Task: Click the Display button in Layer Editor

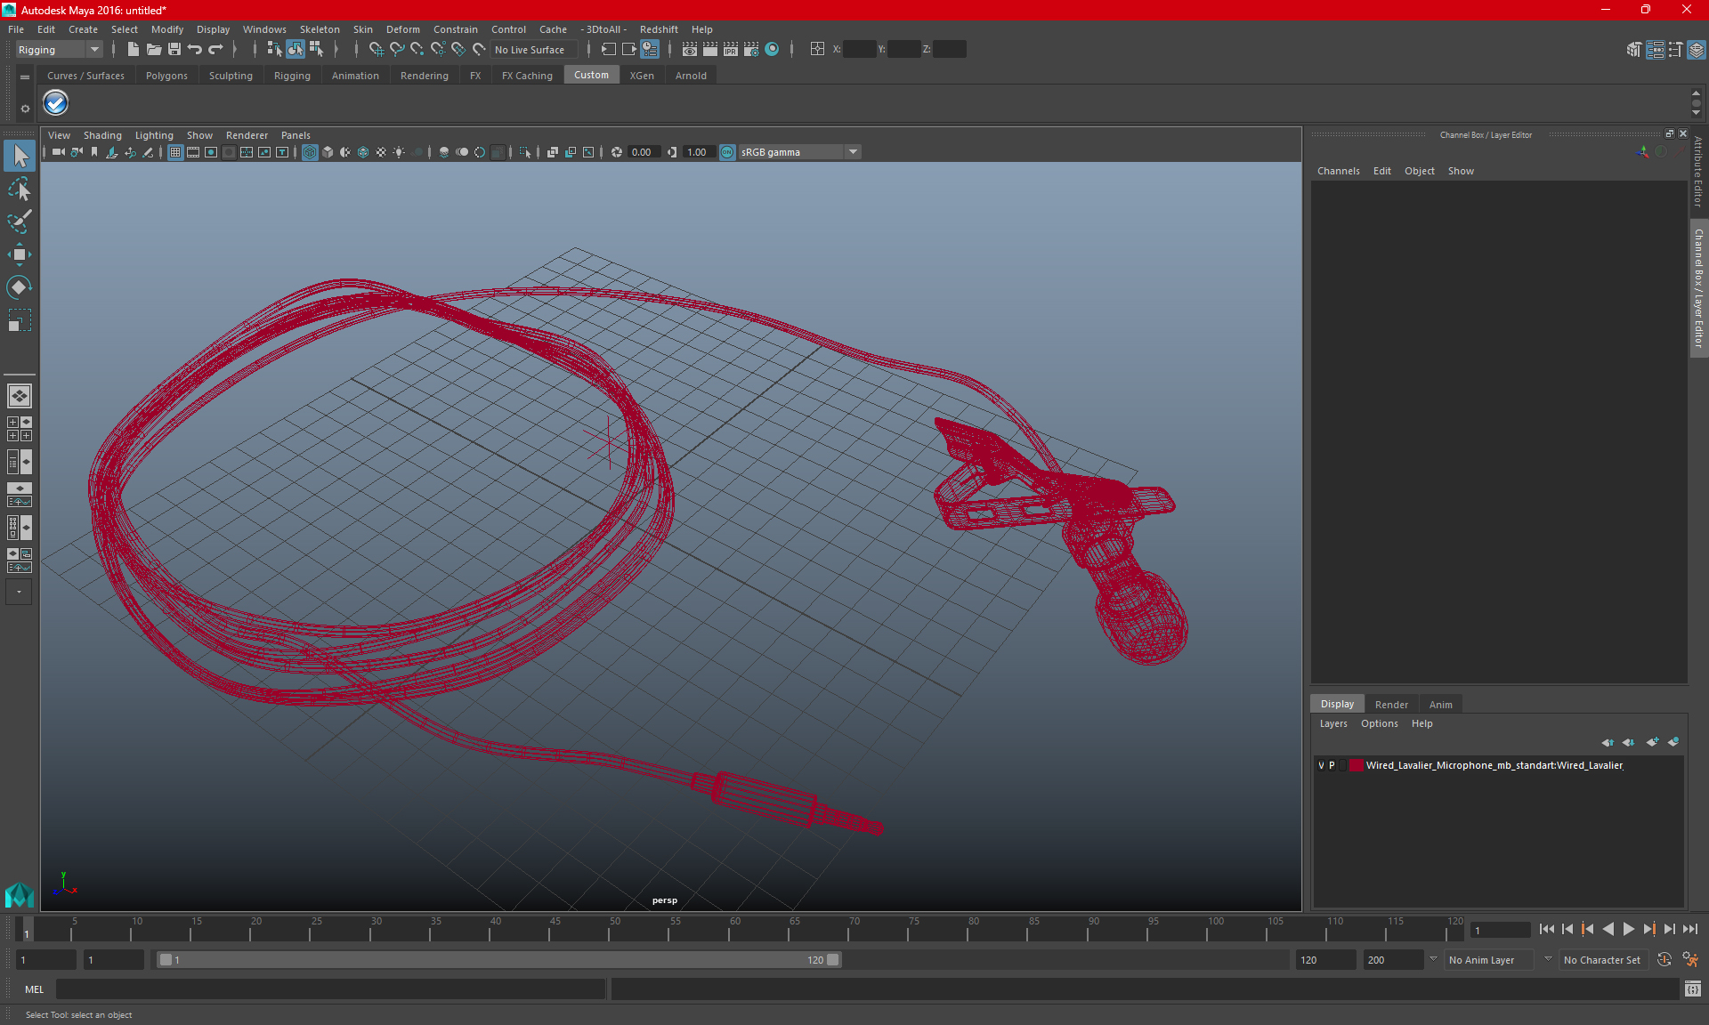Action: coord(1337,703)
